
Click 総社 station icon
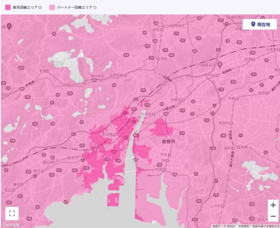click(162, 29)
